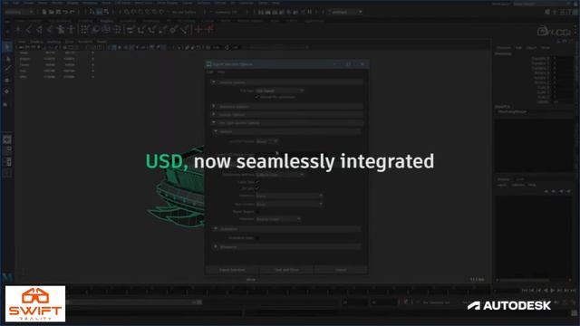This screenshot has height=326, width=580.
Task: Toggle Color Sets checkbox in export options
Action: coord(257,182)
